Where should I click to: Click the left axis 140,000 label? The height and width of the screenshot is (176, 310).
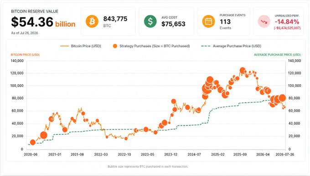[x=17, y=61]
